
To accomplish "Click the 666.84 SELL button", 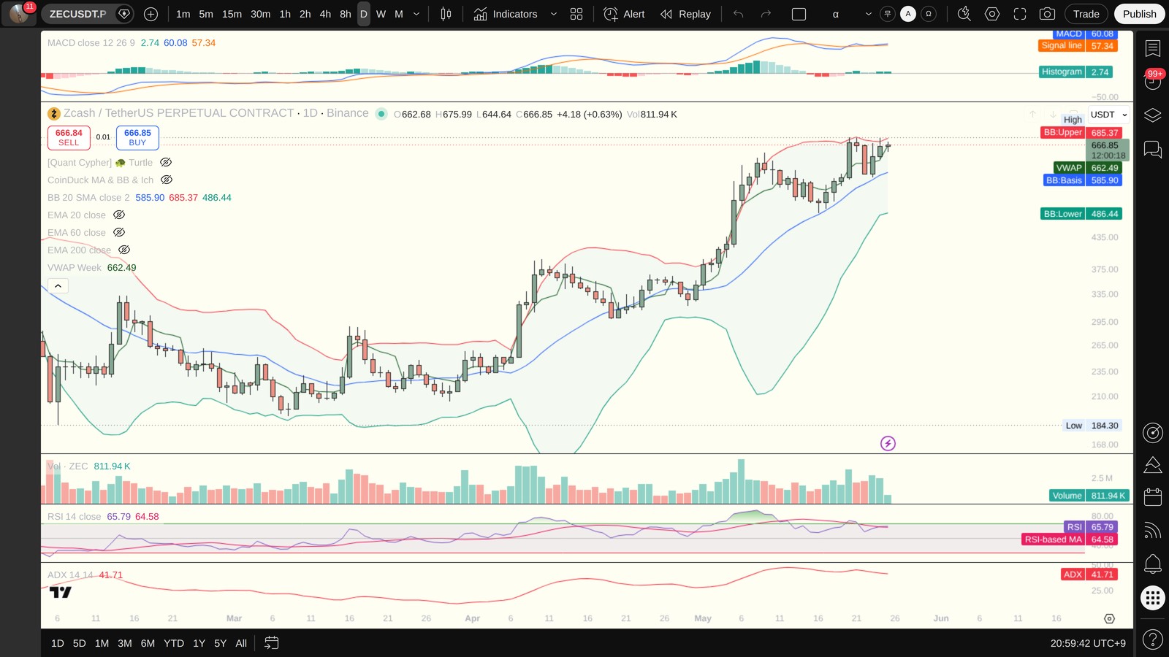I will tap(69, 137).
